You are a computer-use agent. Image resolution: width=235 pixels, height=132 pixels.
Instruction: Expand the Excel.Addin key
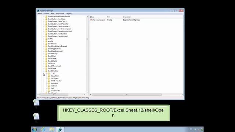(x=44, y=44)
